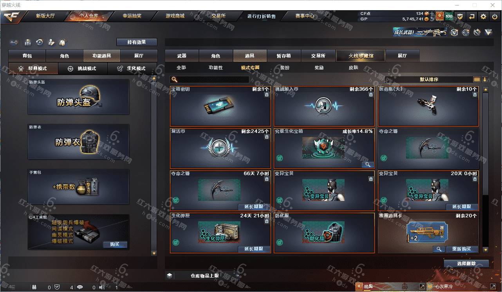The height and width of the screenshot is (292, 502).
Task: Click the magnifier on 究极生化宝箱
Action: pyautogui.click(x=368, y=165)
